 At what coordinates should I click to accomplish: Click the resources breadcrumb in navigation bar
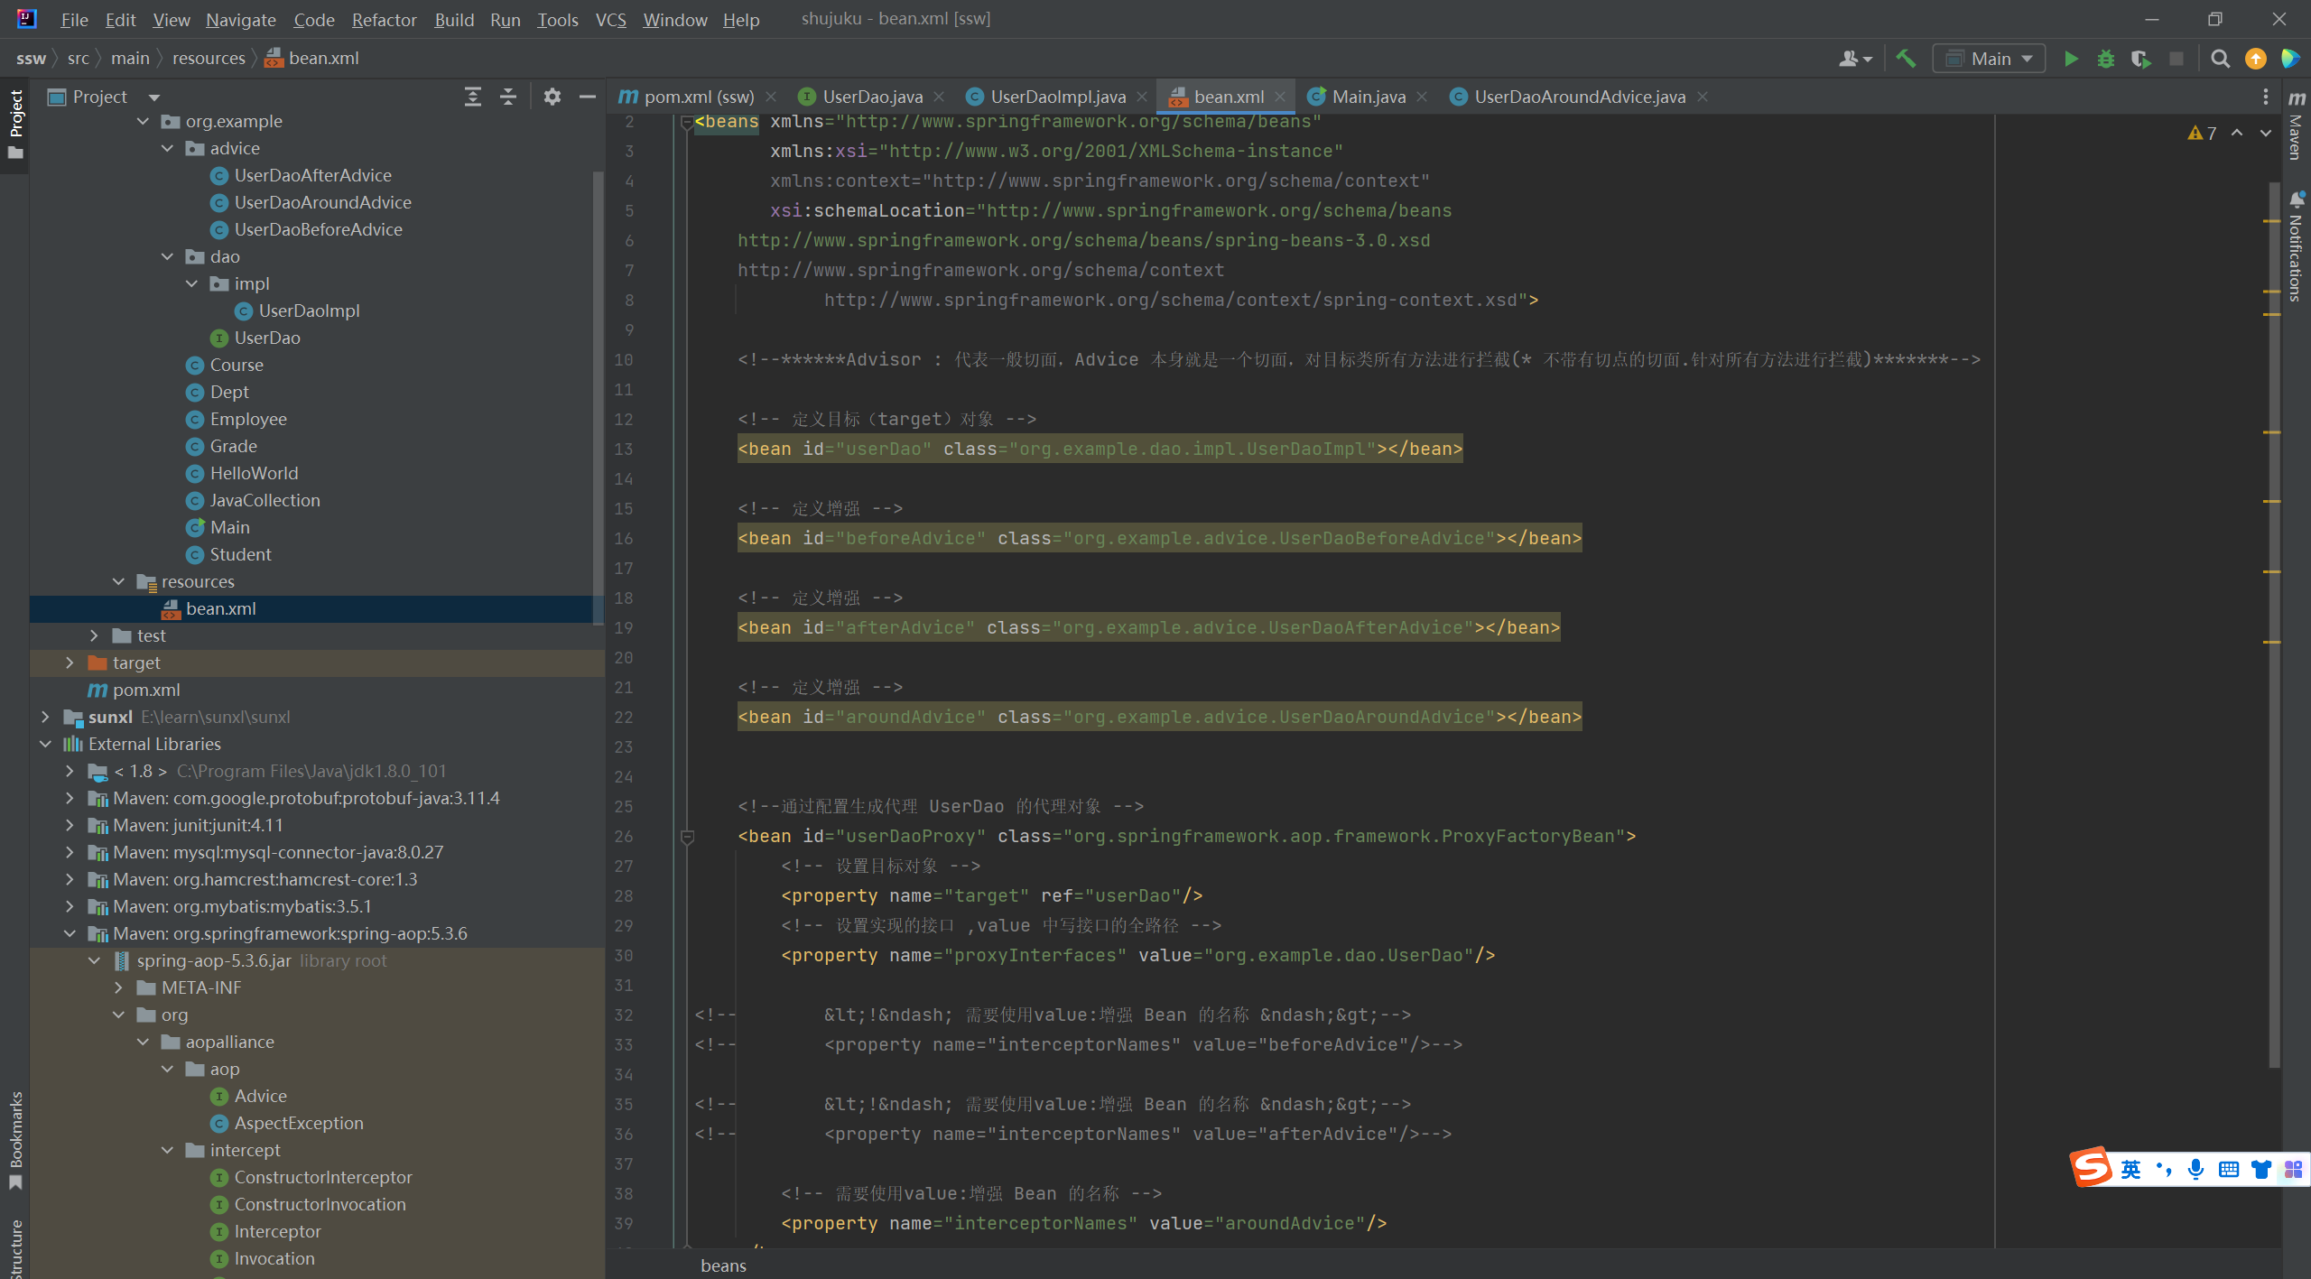click(x=209, y=59)
